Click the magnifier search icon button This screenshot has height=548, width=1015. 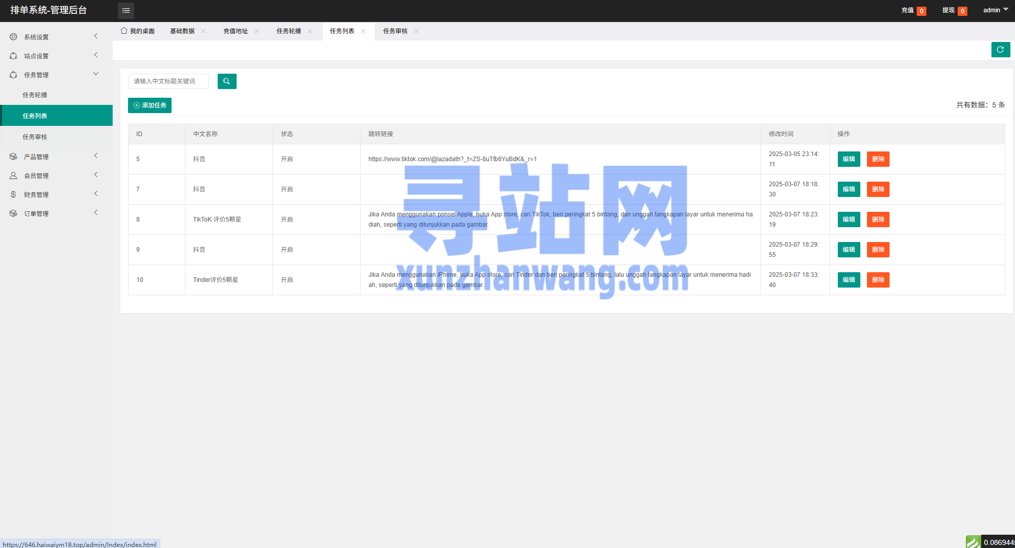coord(227,81)
